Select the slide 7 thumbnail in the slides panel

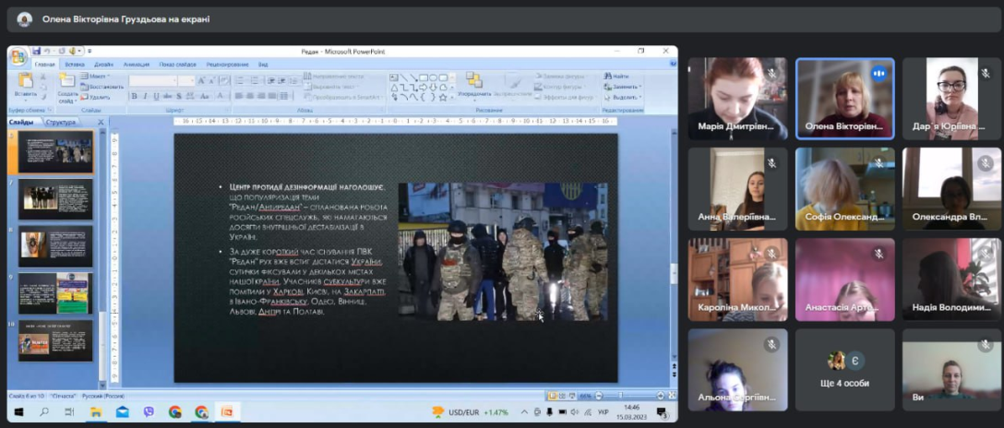pyautogui.click(x=55, y=198)
